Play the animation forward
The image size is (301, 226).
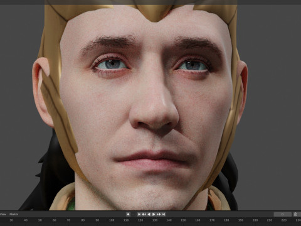click(x=154, y=214)
